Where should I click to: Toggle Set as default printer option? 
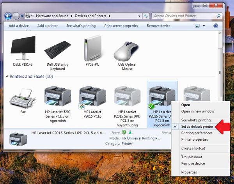(x=197, y=127)
